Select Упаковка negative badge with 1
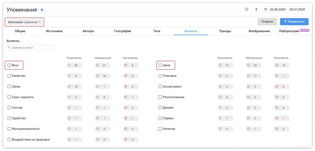 click(x=282, y=76)
